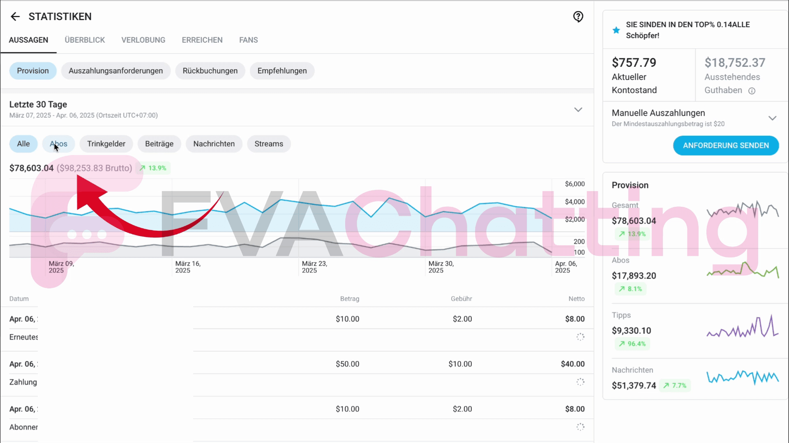Screen dimensions: 789x443
Task: Open the Auszahlungsanforderungen section
Action: pos(115,71)
